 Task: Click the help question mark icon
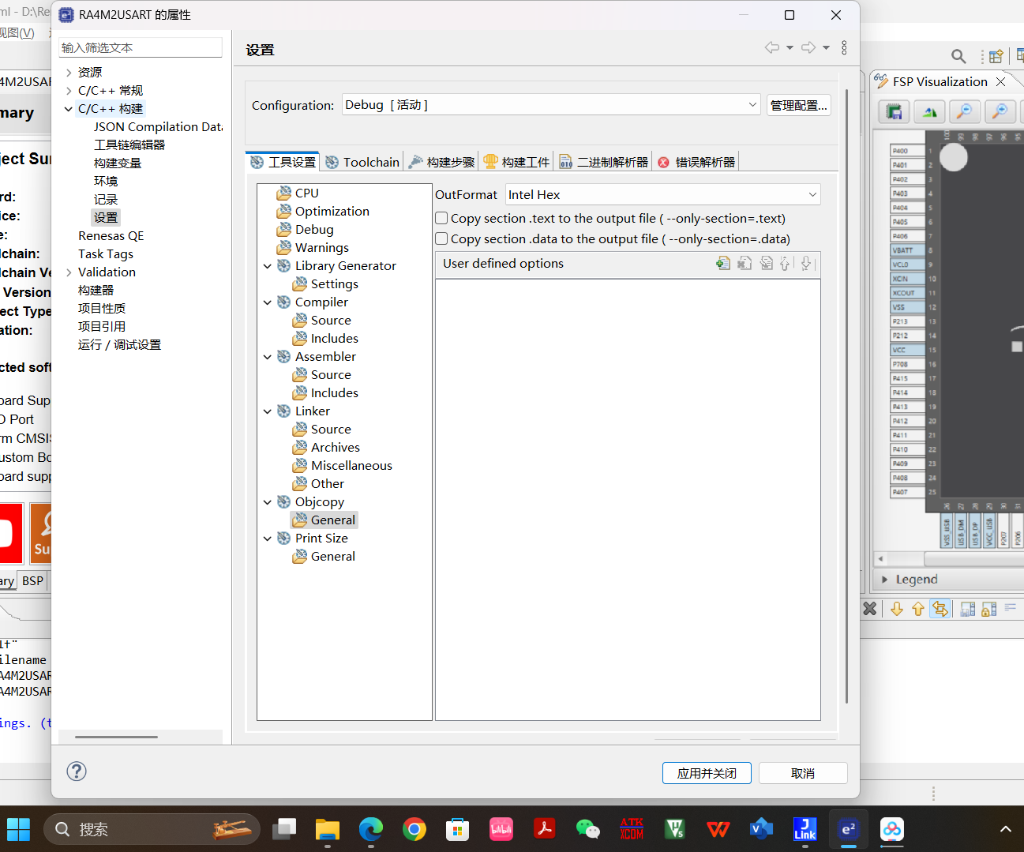click(x=77, y=771)
